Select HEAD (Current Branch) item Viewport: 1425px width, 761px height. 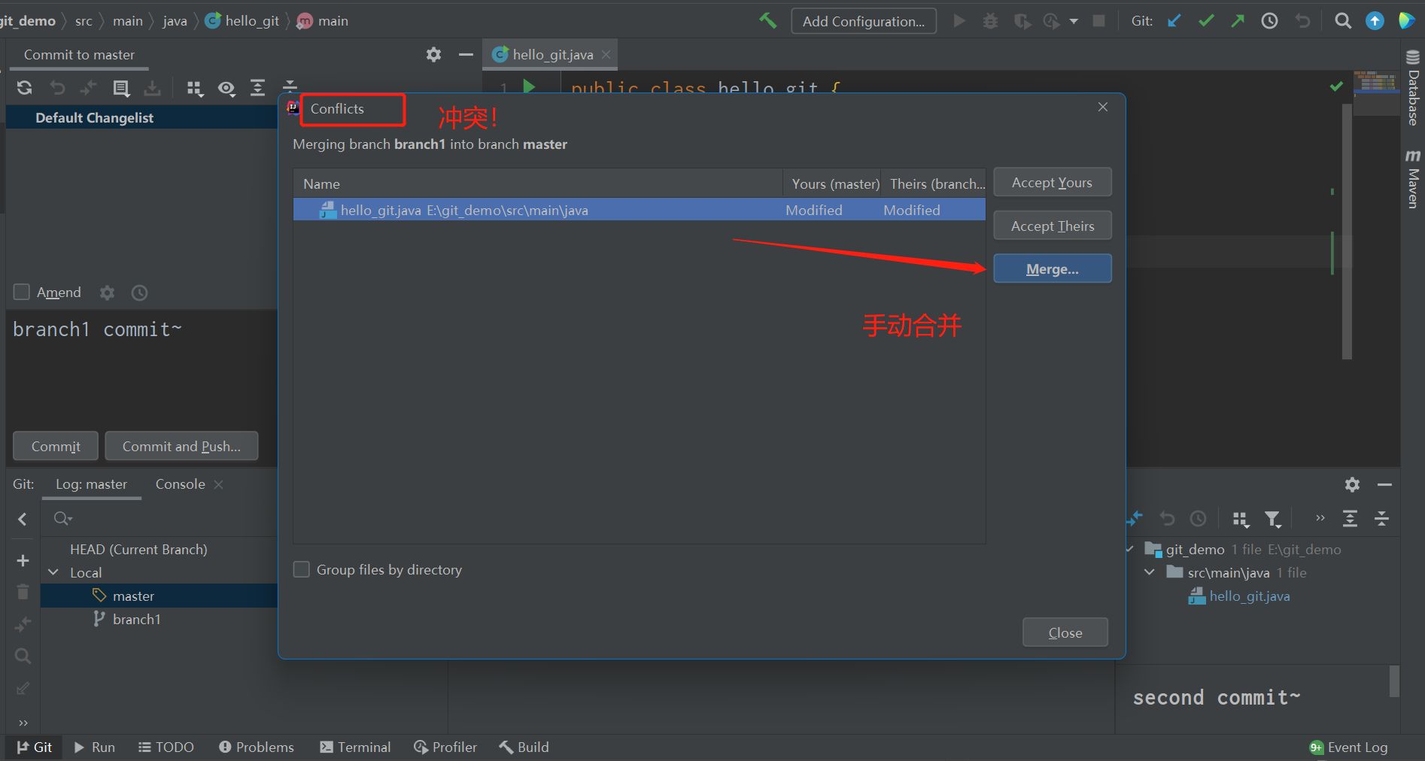point(138,549)
